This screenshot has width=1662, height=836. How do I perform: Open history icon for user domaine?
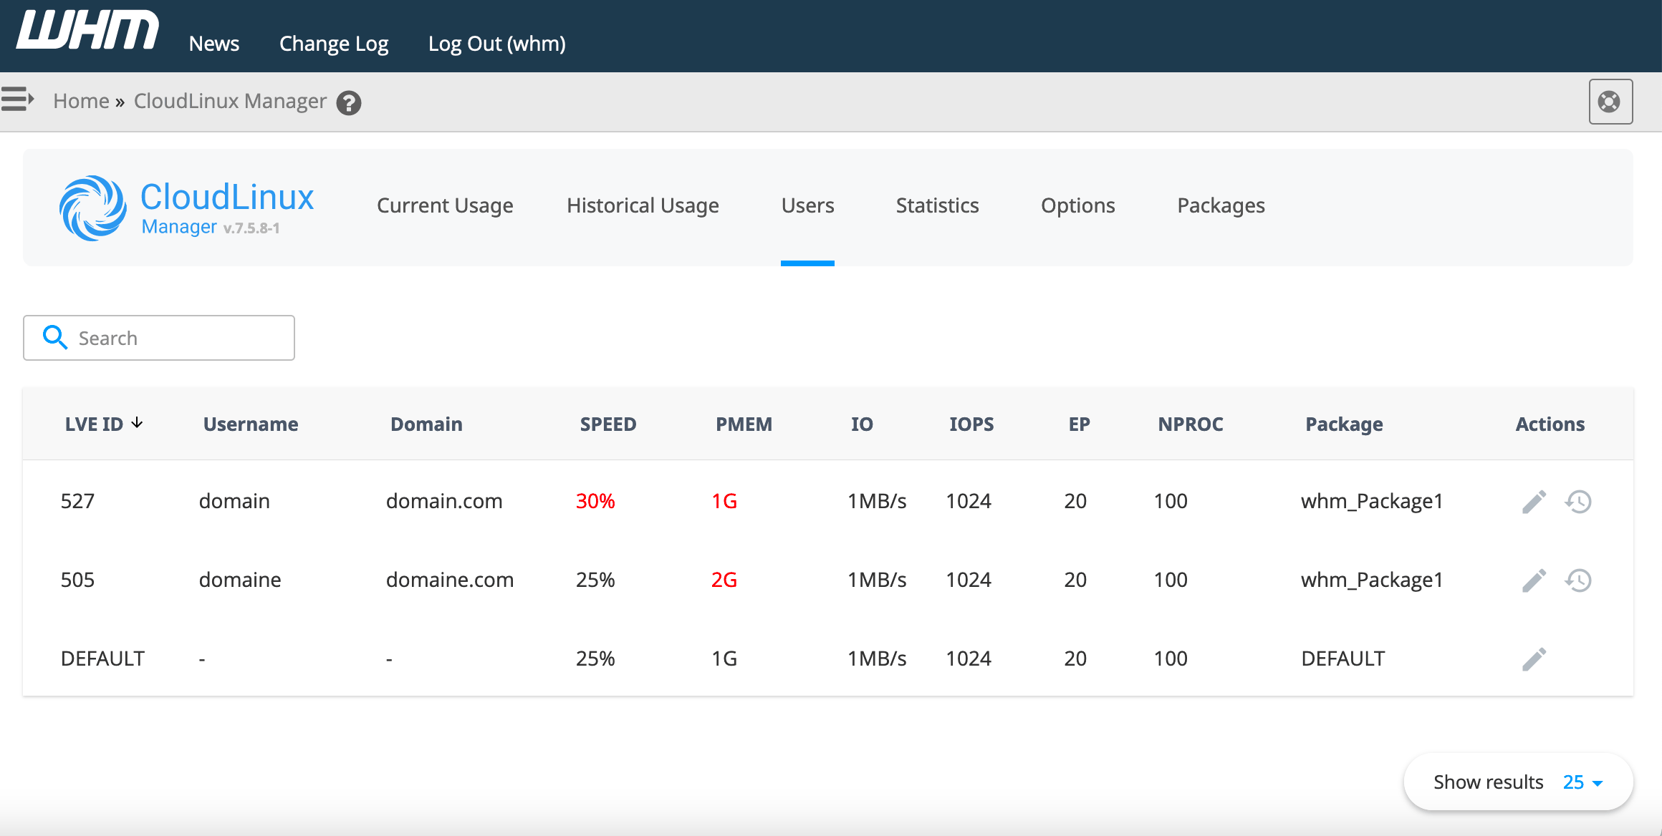tap(1578, 580)
